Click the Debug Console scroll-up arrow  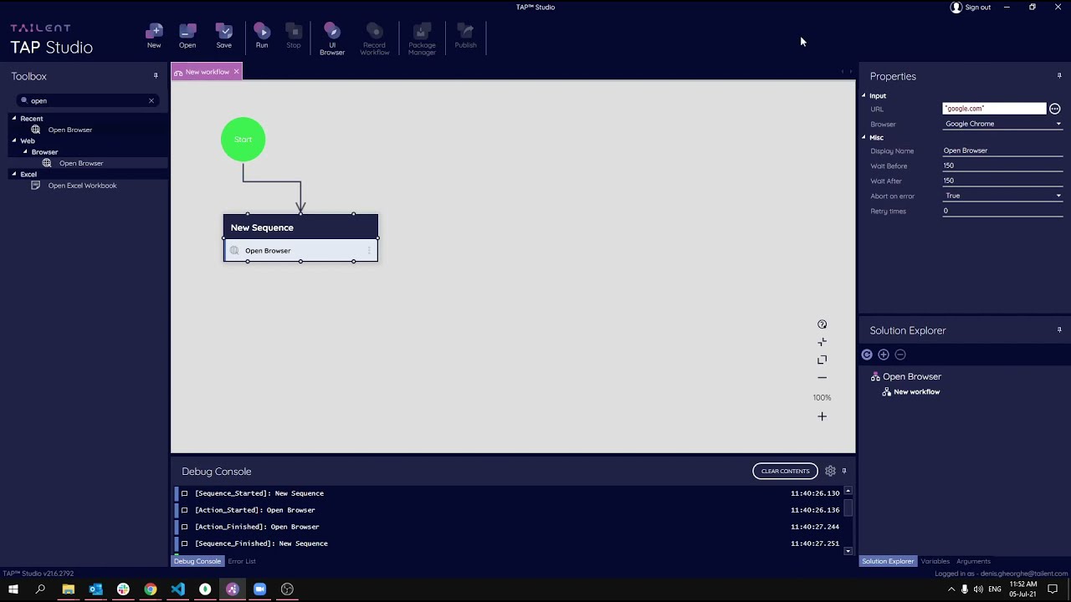click(x=848, y=491)
